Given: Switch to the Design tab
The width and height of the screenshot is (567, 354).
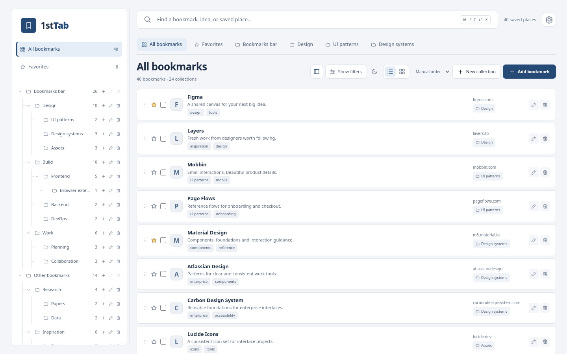Looking at the screenshot, I should pyautogui.click(x=301, y=44).
